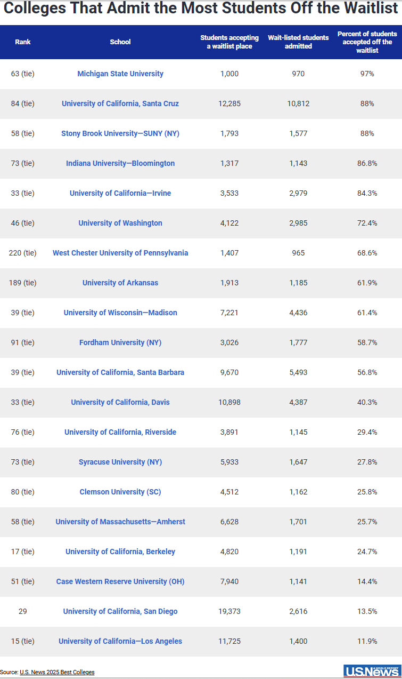The height and width of the screenshot is (679, 402).
Task: Open the Michigan State University link
Action: pos(120,74)
